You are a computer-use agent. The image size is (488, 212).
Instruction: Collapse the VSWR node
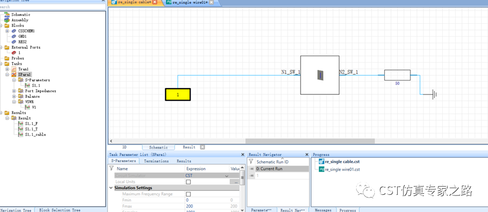(14, 102)
